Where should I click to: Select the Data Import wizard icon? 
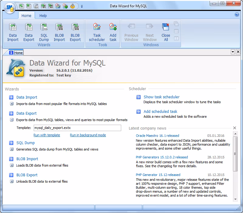tap(13, 31)
